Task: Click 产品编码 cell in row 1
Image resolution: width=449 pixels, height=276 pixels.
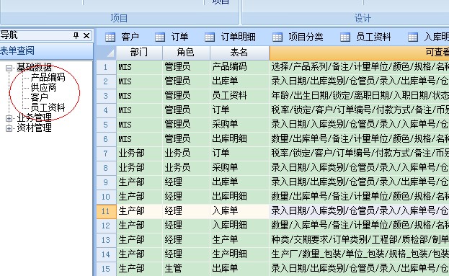Action: click(x=239, y=67)
